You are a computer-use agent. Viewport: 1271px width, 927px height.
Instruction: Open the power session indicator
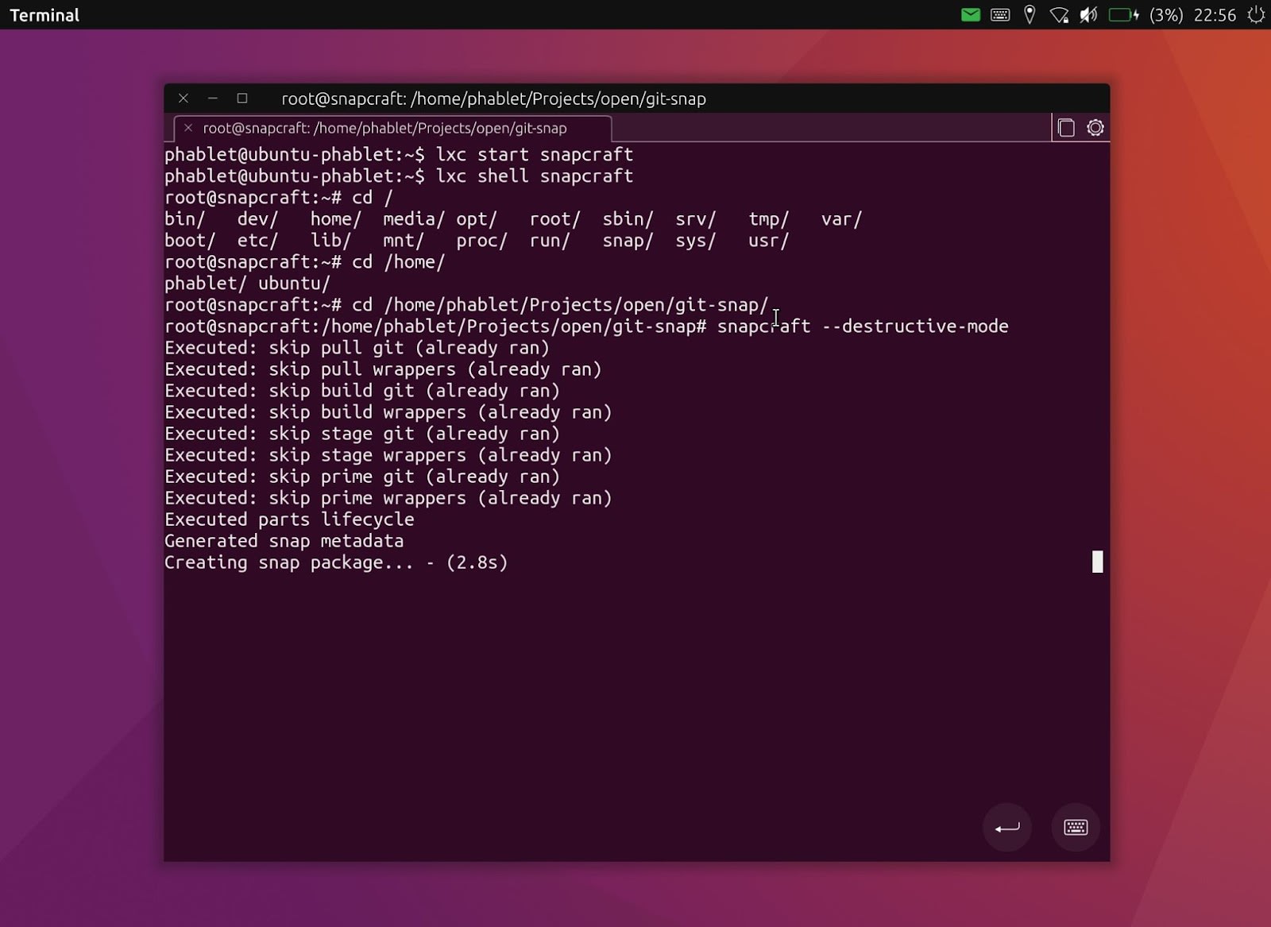point(1255,15)
